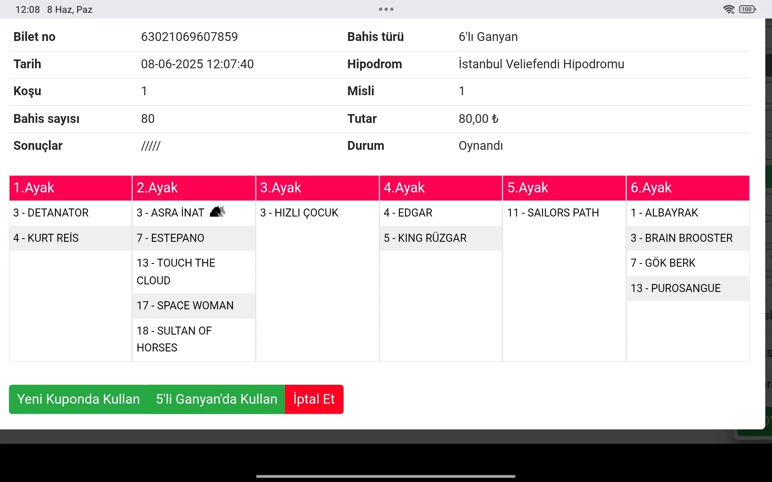The width and height of the screenshot is (772, 482).
Task: Select the 2.Ayak column header
Action: [x=193, y=188]
